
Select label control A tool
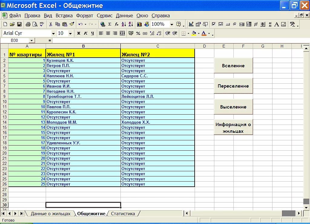277,24
